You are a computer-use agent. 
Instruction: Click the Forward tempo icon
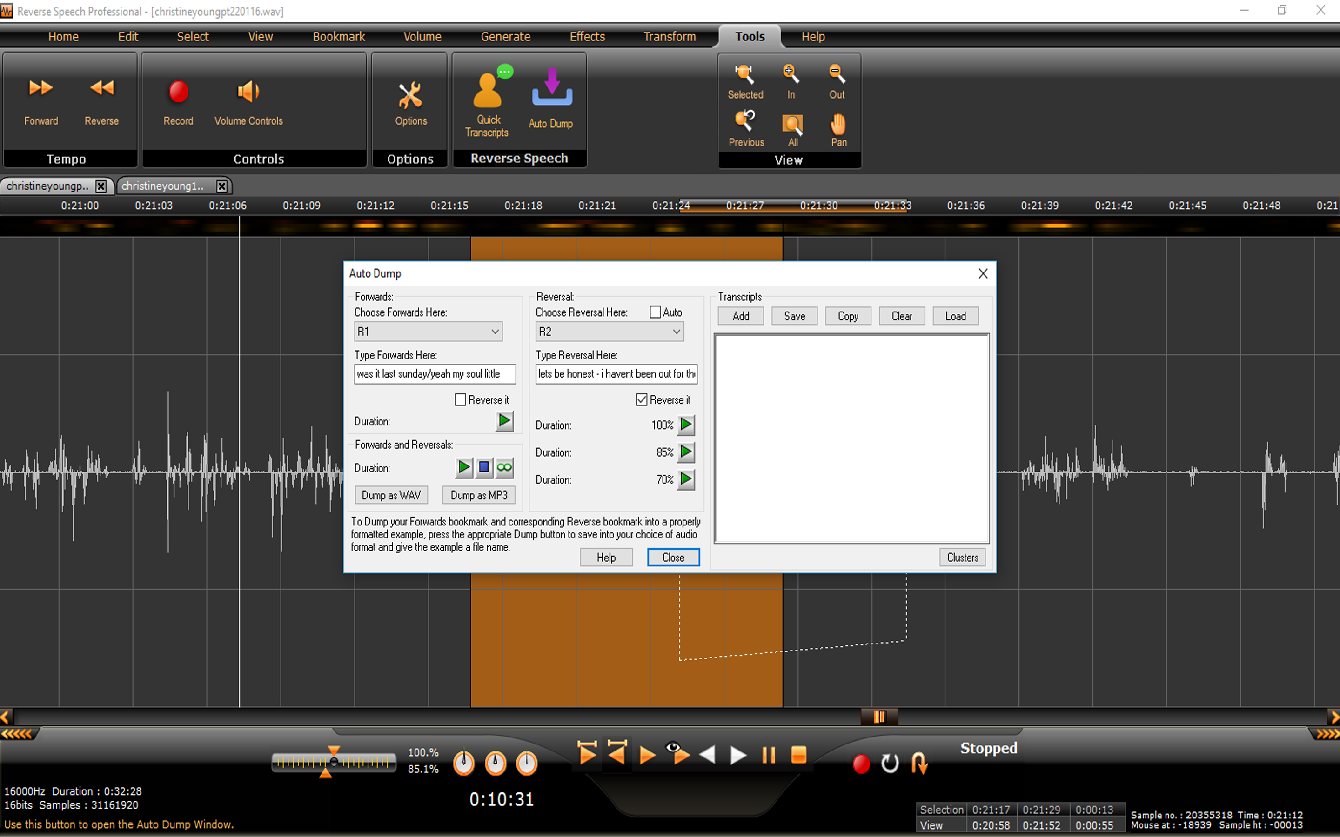[x=40, y=88]
